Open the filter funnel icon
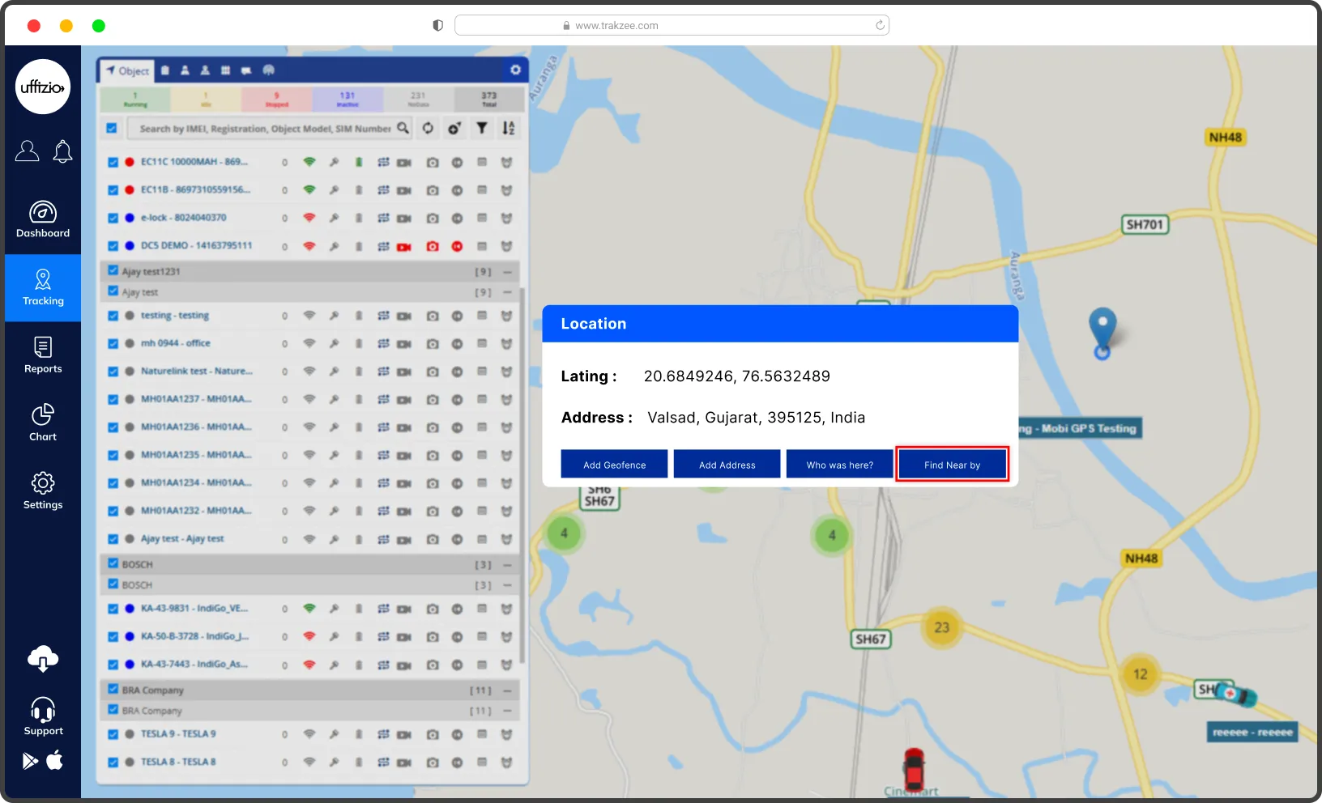The width and height of the screenshot is (1322, 803). click(x=482, y=128)
